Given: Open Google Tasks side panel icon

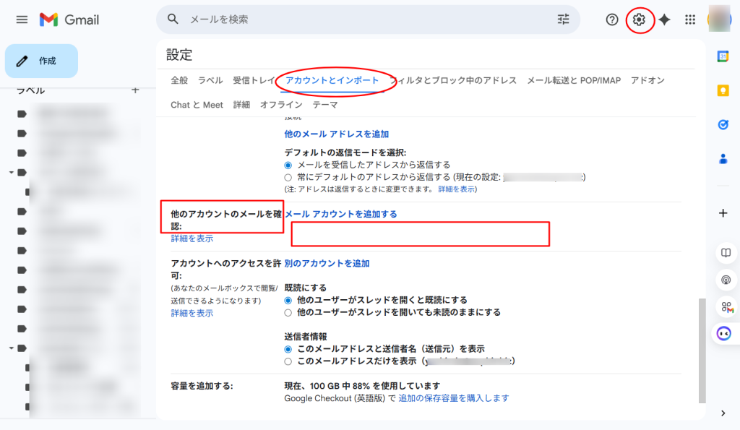Looking at the screenshot, I should (x=723, y=124).
